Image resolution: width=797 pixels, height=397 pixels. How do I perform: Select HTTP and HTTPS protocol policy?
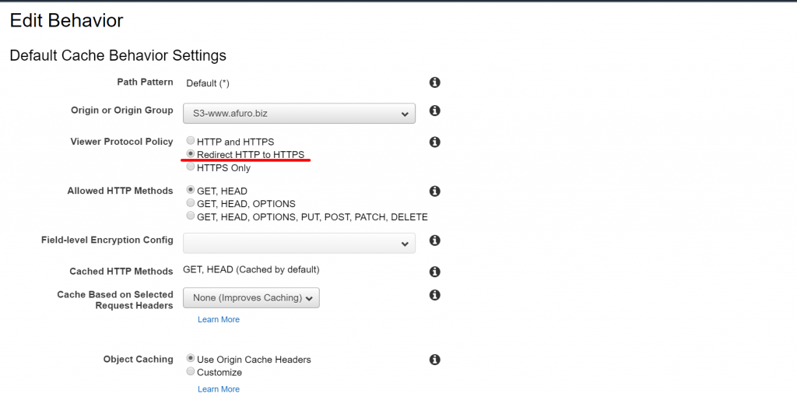(191, 141)
